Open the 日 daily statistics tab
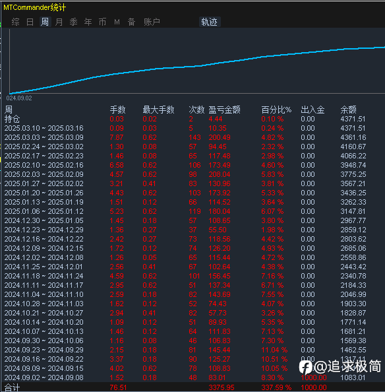The height and width of the screenshot is (392, 385). tap(30, 22)
